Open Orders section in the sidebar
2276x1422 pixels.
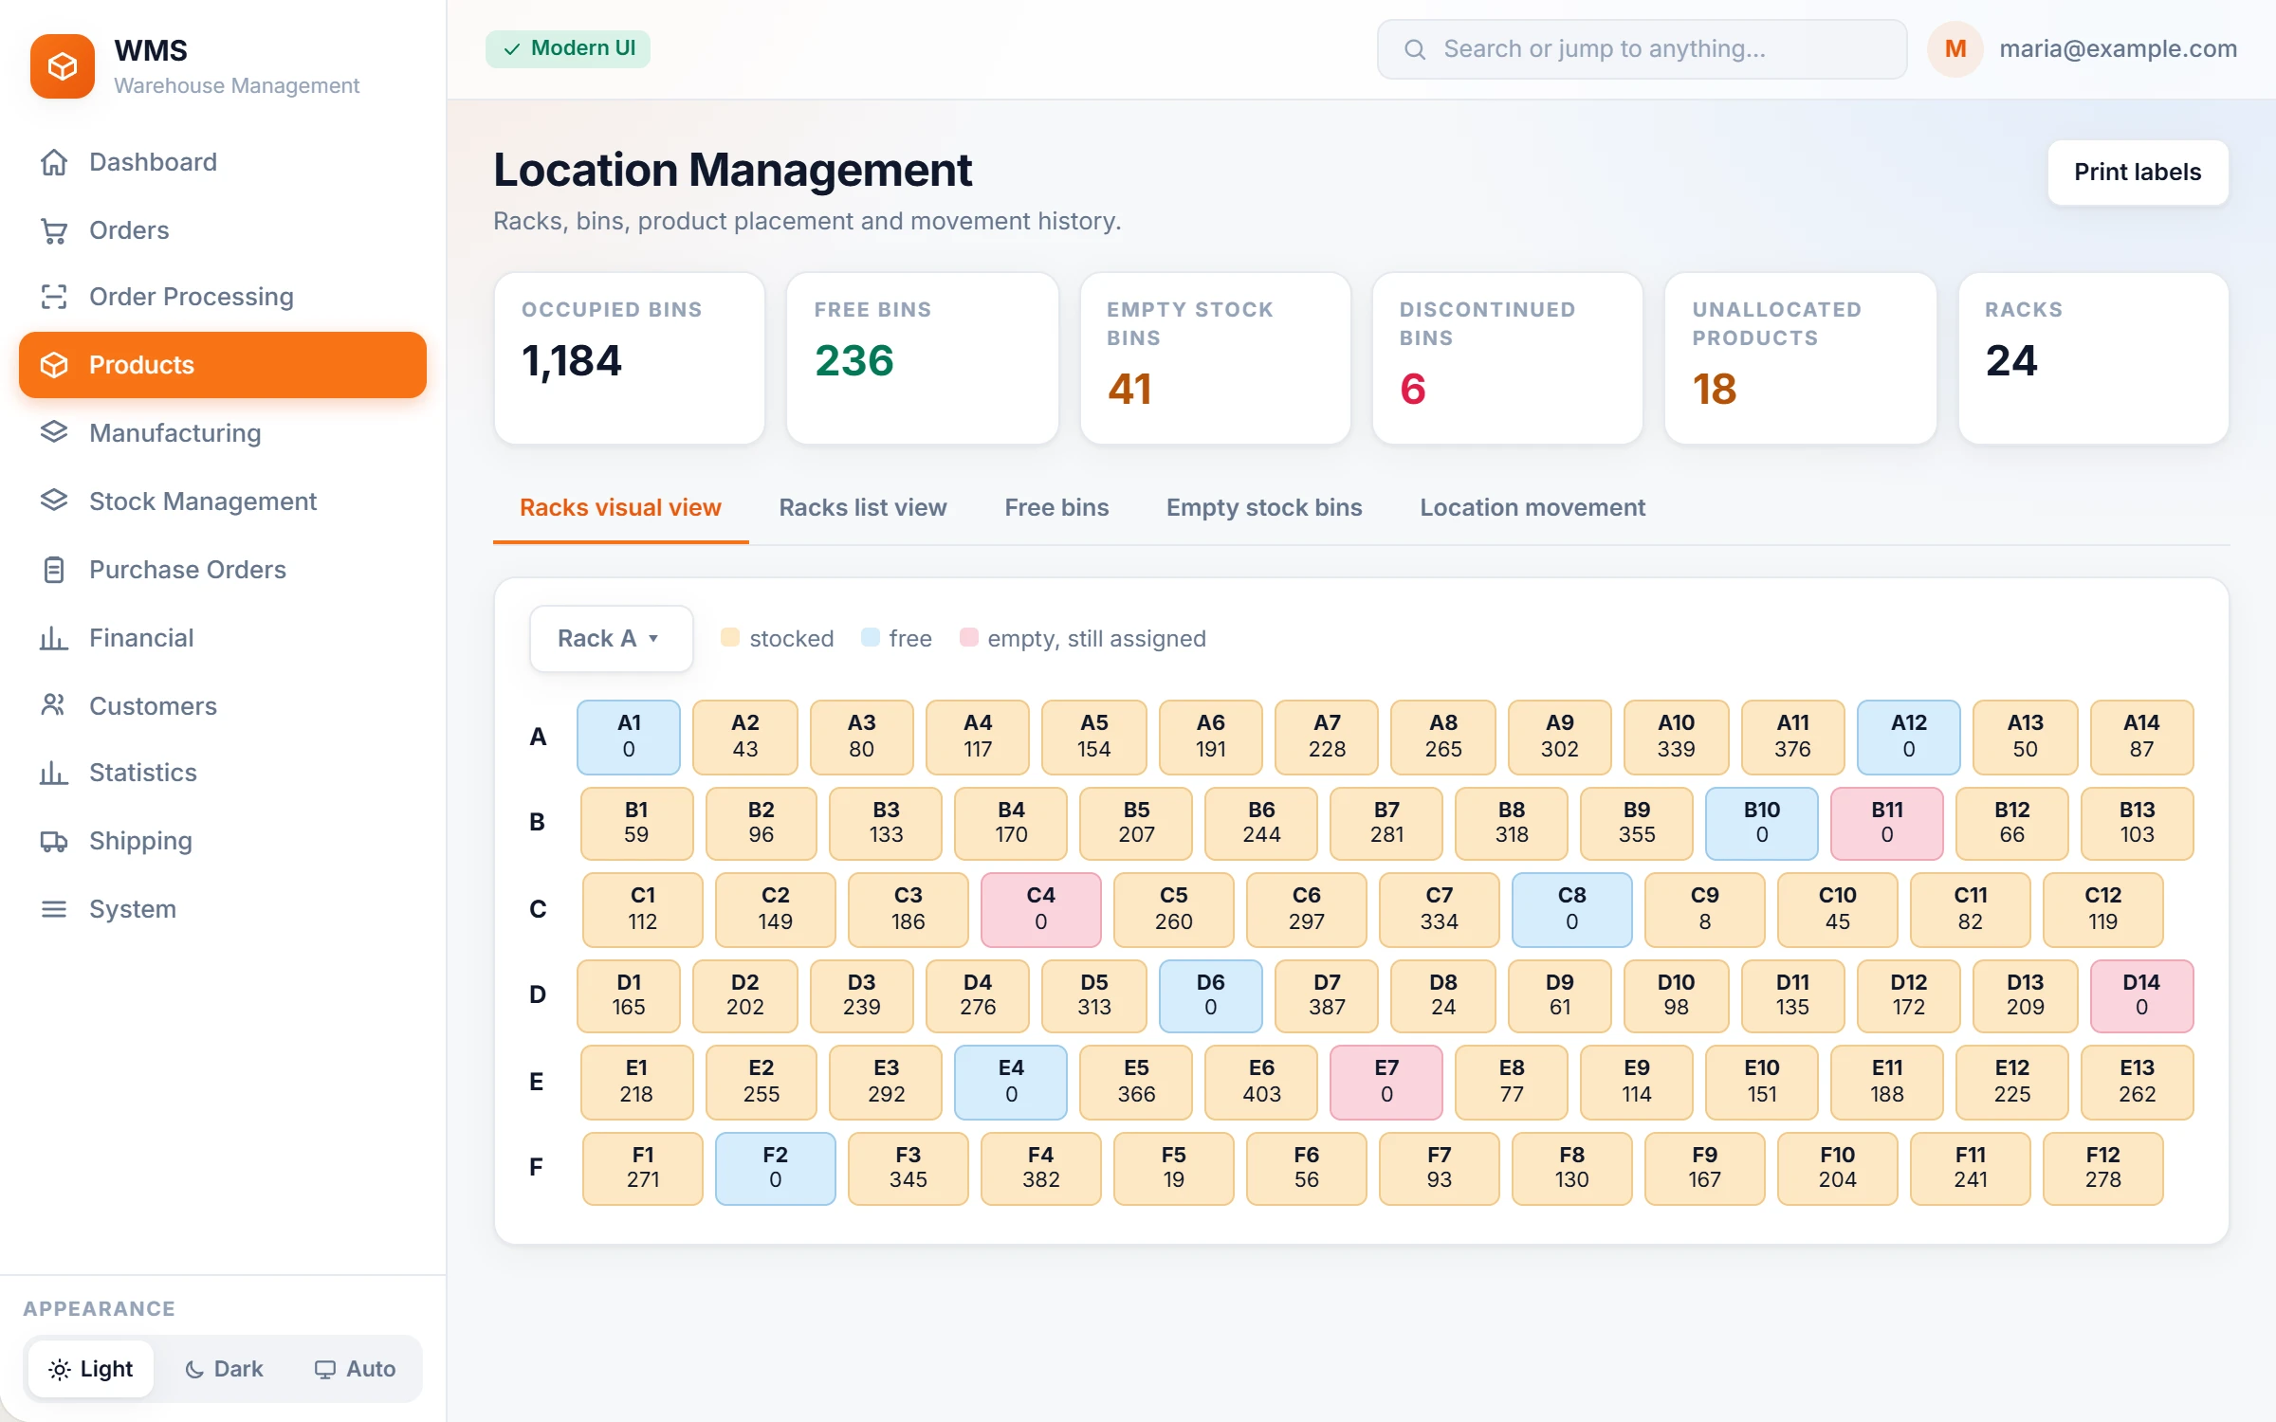223,230
